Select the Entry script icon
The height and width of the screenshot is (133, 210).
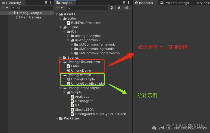(68, 66)
